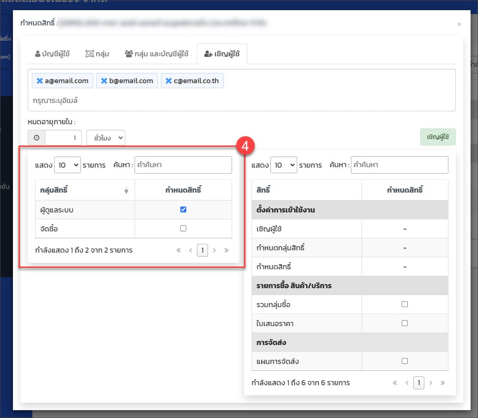478x418 pixels.
Task: Go to next page in left table
Action: [214, 250]
